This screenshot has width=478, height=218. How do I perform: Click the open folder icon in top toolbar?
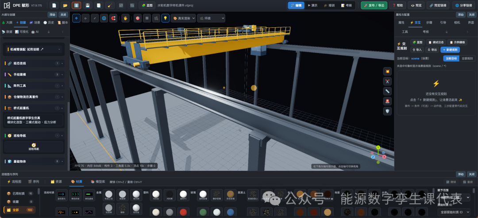[x=65, y=5]
